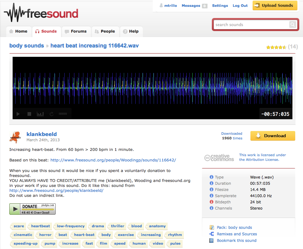Screen dimensions: 303x249
Task: Select the cinematic tag
Action: pyautogui.click(x=22, y=235)
